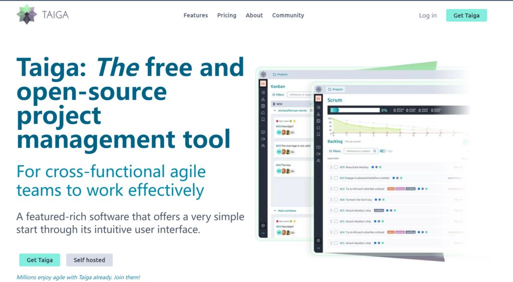
Task: Click the 'Taiga: The free and open-source' headline
Action: coord(130,103)
